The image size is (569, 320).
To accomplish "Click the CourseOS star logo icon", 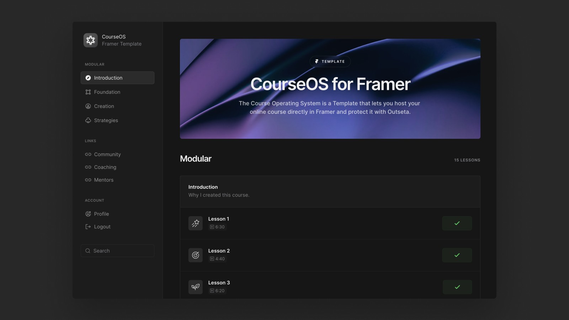I will pyautogui.click(x=90, y=40).
